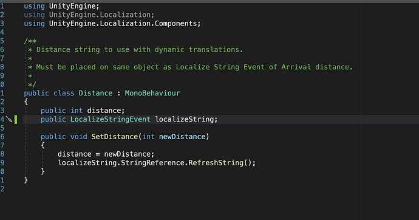Place cursor on 'public int distance' field
The width and height of the screenshot is (419, 220).
click(83, 111)
